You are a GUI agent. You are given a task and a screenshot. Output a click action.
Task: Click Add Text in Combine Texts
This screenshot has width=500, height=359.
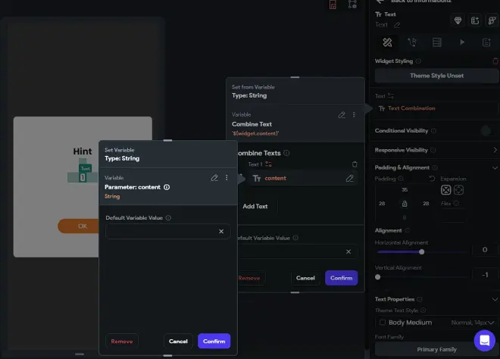coord(255,206)
